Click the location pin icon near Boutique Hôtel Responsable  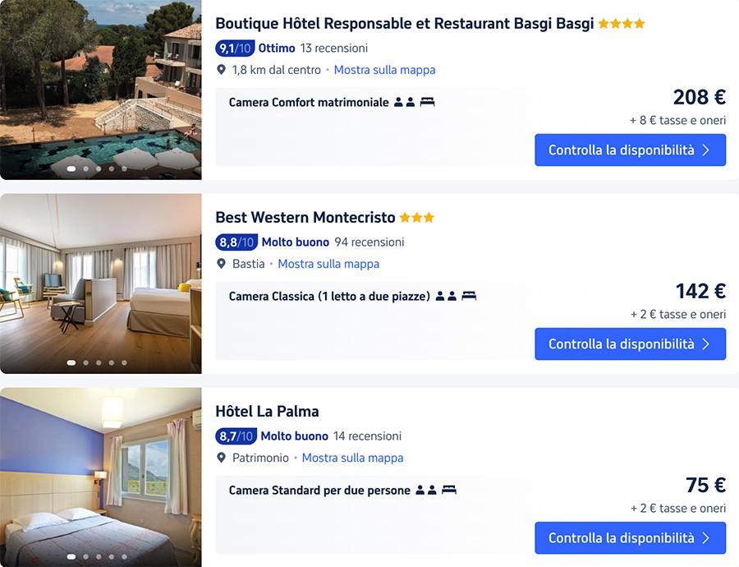click(x=221, y=70)
